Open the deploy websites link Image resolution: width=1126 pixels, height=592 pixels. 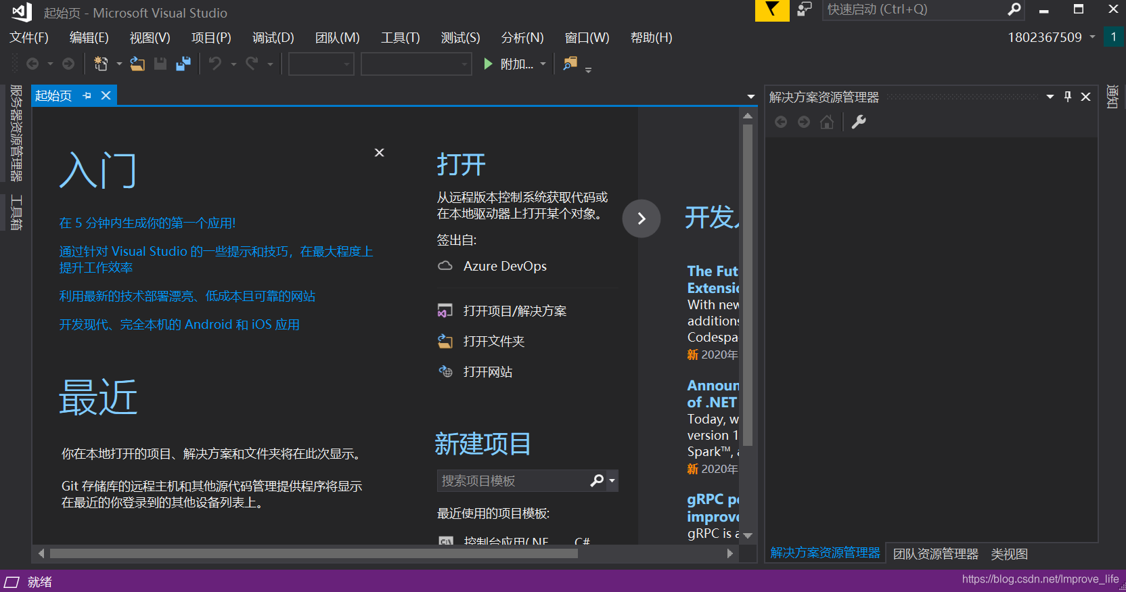click(187, 296)
